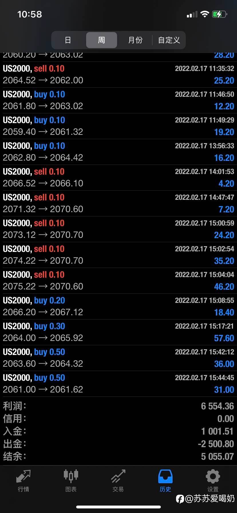Select trade 2074.22 → 2070.70
The width and height of the screenshot is (237, 513).
(118, 255)
